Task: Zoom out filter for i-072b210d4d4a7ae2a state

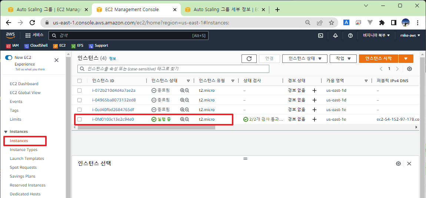Action: [x=187, y=90]
